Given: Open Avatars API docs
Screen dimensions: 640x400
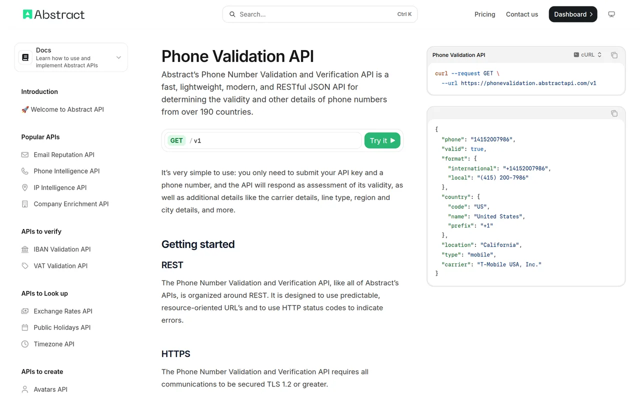Looking at the screenshot, I should 50,389.
